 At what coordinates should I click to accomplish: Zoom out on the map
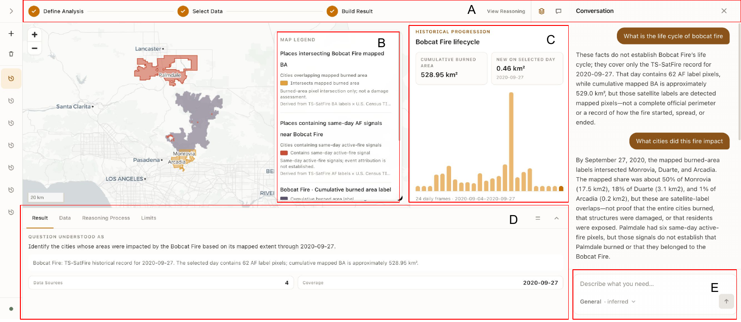[34, 48]
